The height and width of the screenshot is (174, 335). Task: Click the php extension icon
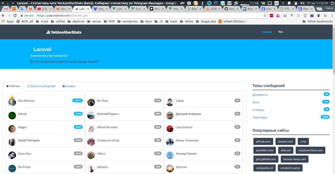tap(312, 16)
